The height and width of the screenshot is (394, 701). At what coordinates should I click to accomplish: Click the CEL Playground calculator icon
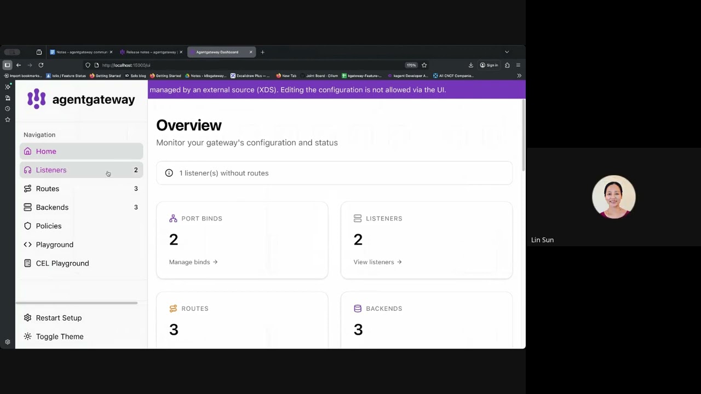coord(27,263)
